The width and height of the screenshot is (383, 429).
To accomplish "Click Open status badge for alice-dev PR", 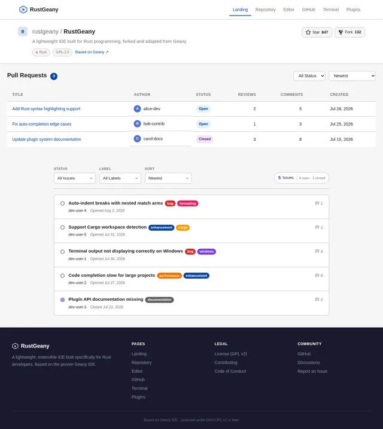I will pyautogui.click(x=203, y=108).
